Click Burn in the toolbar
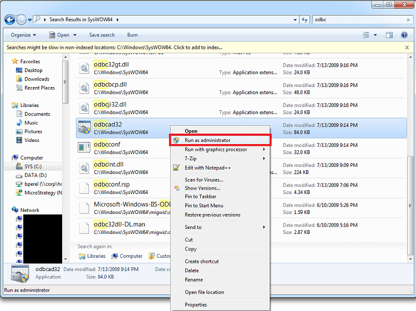416x311 pixels. tap(133, 35)
